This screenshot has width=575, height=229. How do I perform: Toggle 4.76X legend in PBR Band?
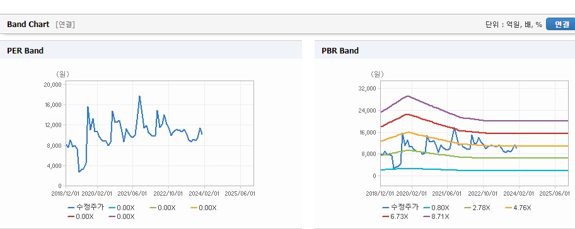[x=518, y=208]
